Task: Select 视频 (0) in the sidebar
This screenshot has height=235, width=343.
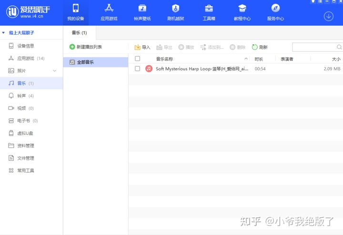Action: [x=31, y=108]
